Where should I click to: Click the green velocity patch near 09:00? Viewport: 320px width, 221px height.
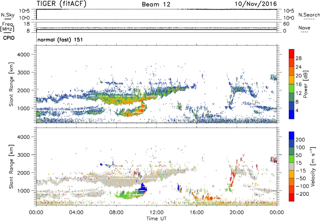pyautogui.click(x=126, y=195)
